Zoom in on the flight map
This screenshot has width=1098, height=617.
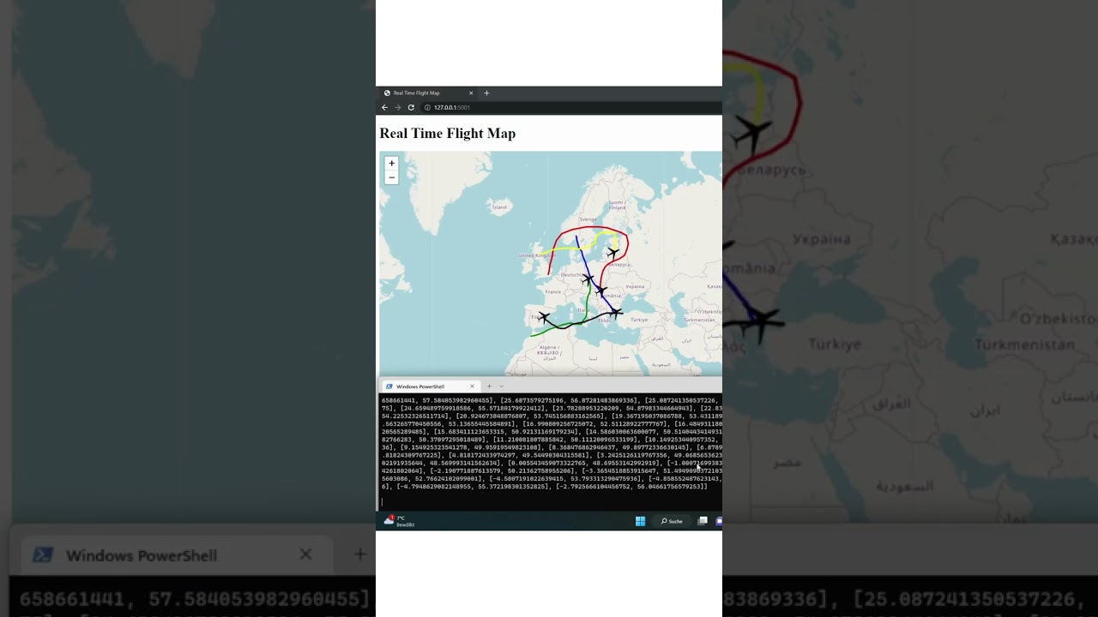[391, 163]
